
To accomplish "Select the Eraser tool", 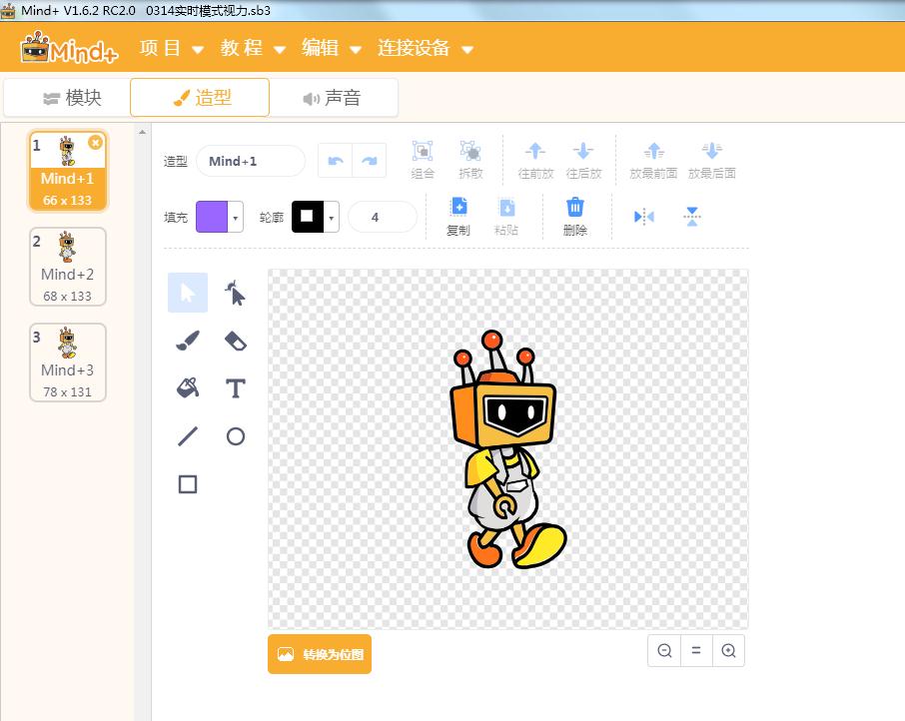I will pos(235,341).
